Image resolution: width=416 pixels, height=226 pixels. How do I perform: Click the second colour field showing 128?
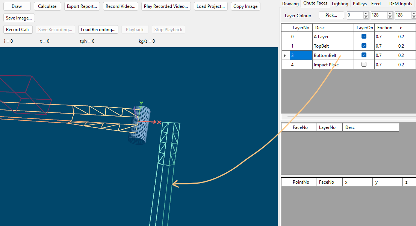click(x=379, y=15)
